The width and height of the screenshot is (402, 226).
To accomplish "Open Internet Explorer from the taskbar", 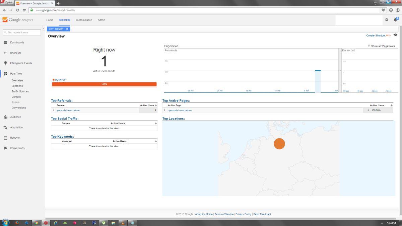I will coord(56,223).
